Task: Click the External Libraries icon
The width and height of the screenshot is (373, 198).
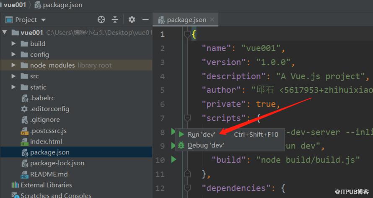Action: 15,185
